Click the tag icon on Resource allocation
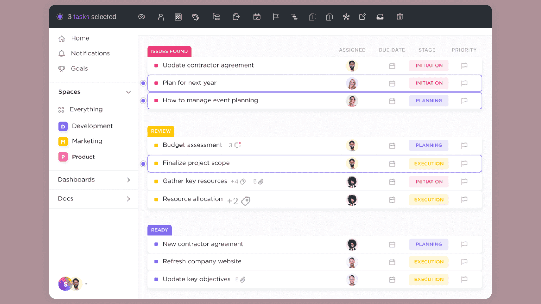The height and width of the screenshot is (304, 541). coord(246,201)
